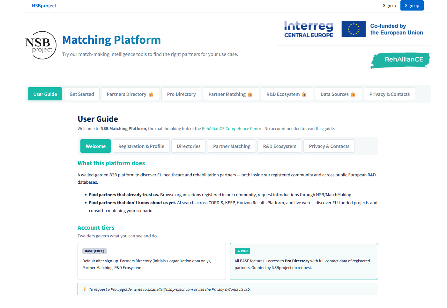Open the Registration & Profile sub-tab
447x308 pixels.
pos(141,146)
